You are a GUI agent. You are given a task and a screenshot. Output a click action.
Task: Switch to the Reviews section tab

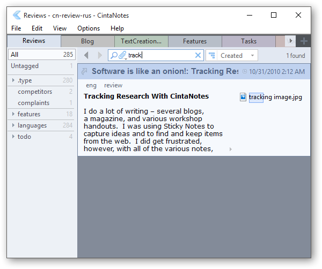click(x=34, y=41)
